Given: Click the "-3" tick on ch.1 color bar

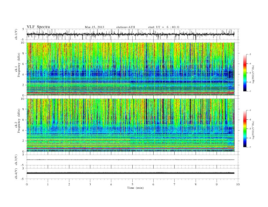Looking at the screenshot, I should point(250,54).
